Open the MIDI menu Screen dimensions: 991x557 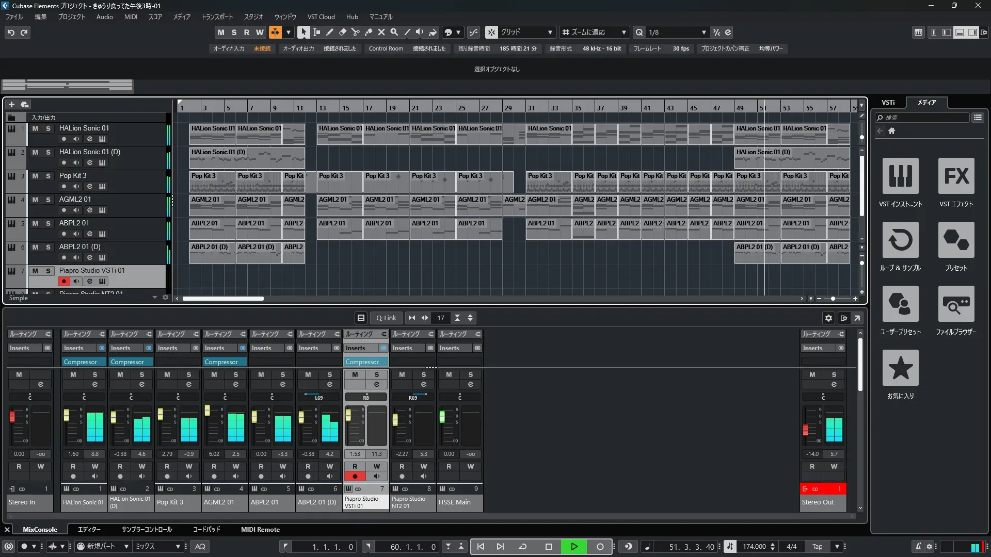[131, 17]
